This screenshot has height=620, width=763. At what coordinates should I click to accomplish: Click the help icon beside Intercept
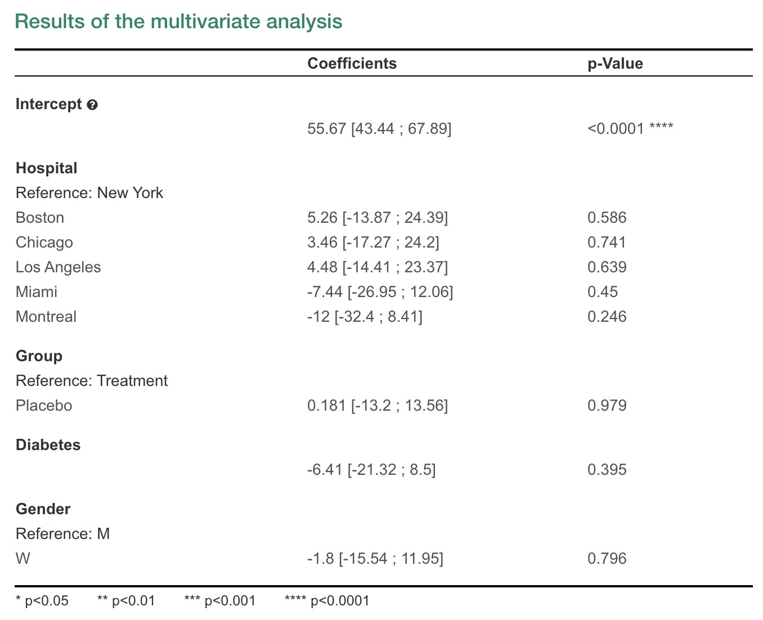pyautogui.click(x=93, y=105)
